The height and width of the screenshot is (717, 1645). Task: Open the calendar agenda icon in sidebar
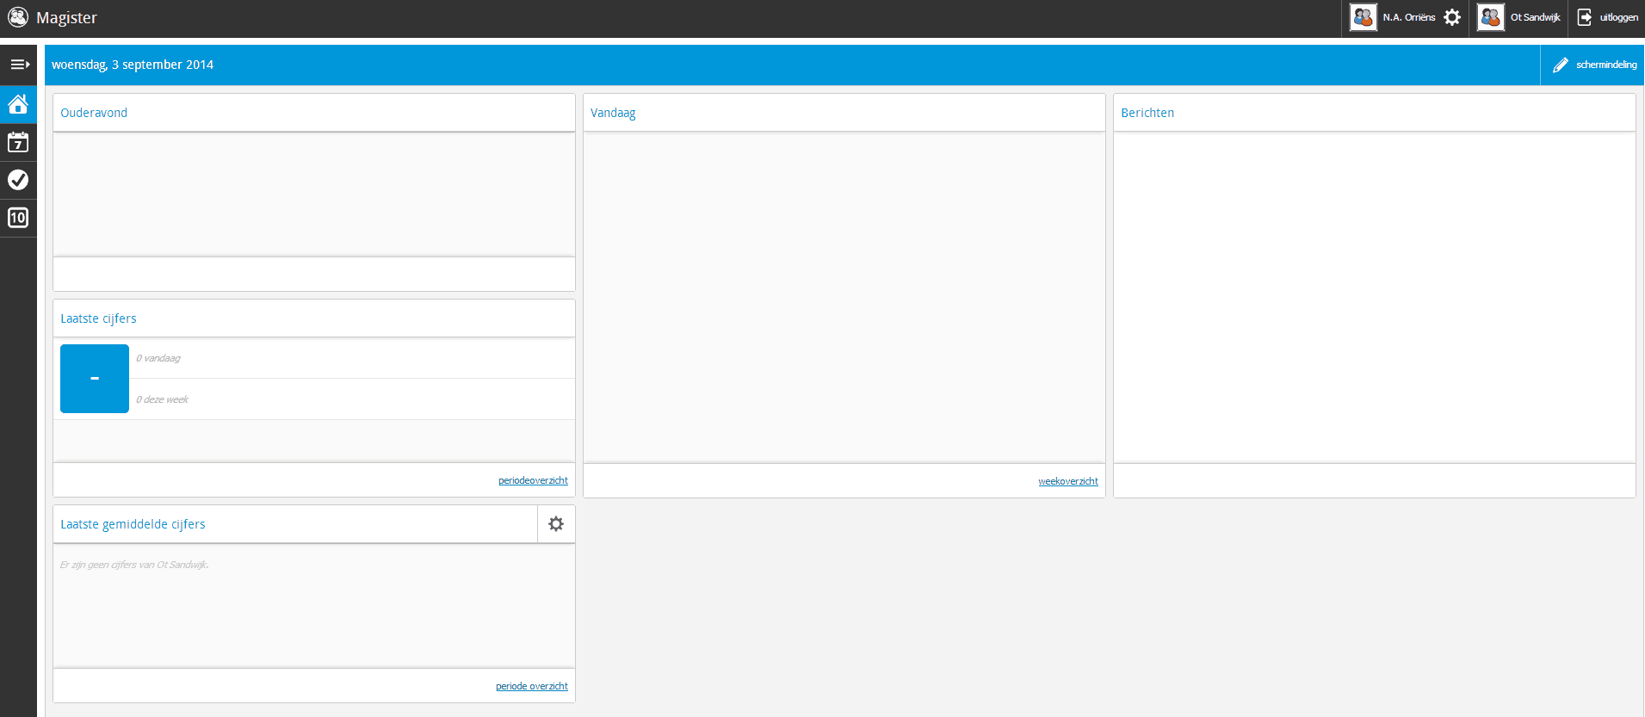point(18,142)
